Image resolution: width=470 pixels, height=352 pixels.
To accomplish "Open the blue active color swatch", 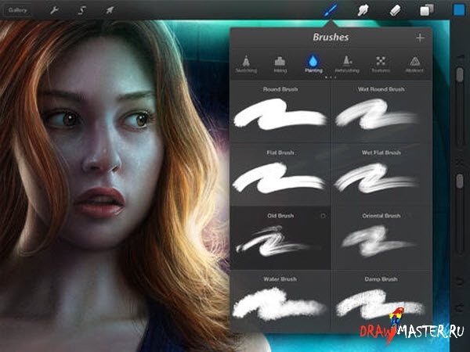I will click(458, 10).
